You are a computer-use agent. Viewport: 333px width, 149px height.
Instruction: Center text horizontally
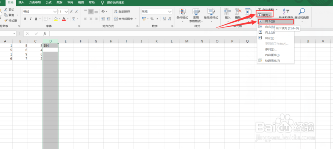[x=91, y=19]
